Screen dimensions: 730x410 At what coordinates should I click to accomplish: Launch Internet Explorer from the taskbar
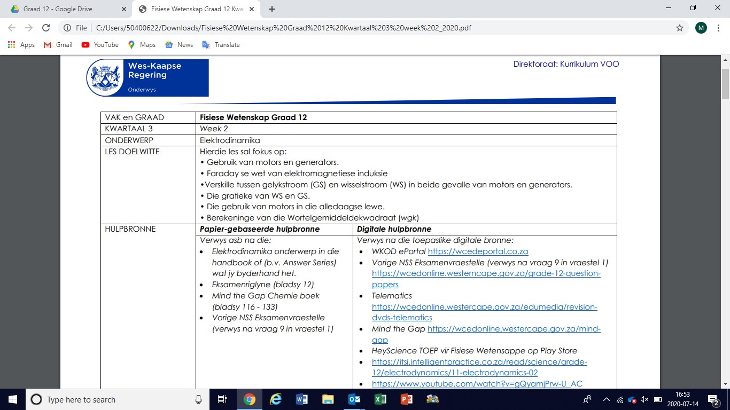275,399
